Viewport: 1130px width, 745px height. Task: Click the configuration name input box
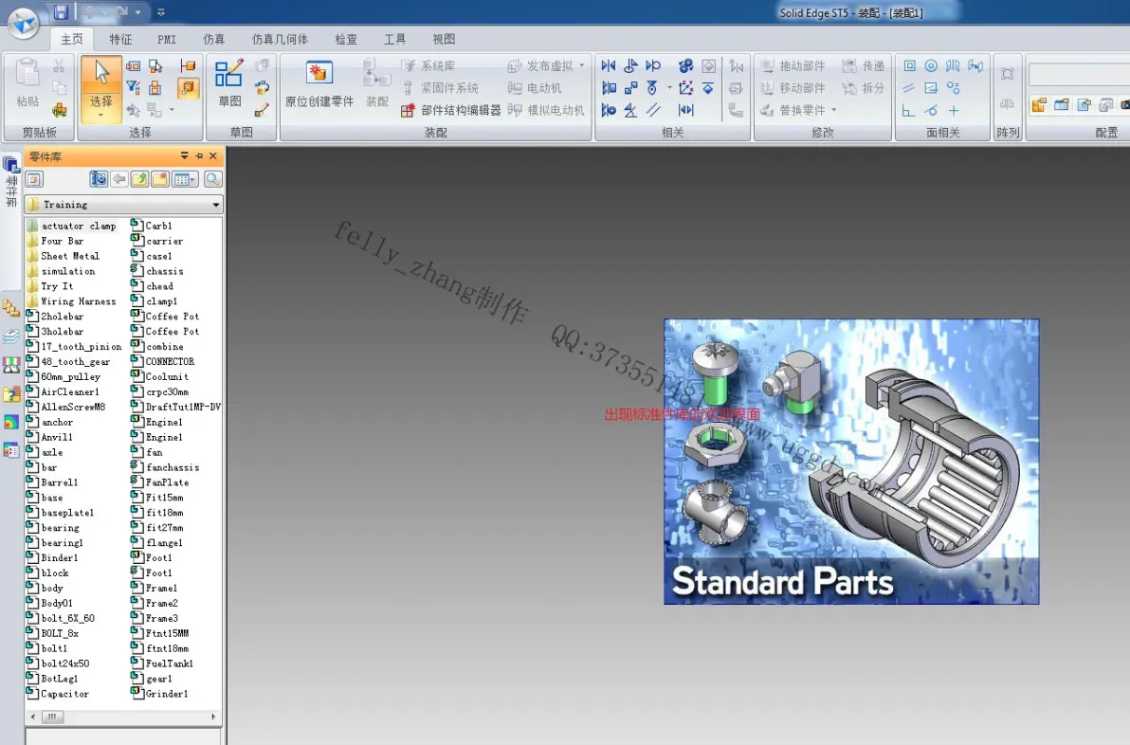[x=1079, y=74]
